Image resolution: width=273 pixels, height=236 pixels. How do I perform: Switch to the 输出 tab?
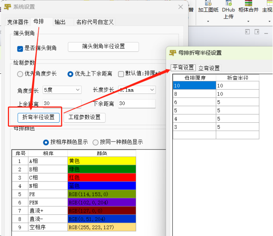click(60, 22)
